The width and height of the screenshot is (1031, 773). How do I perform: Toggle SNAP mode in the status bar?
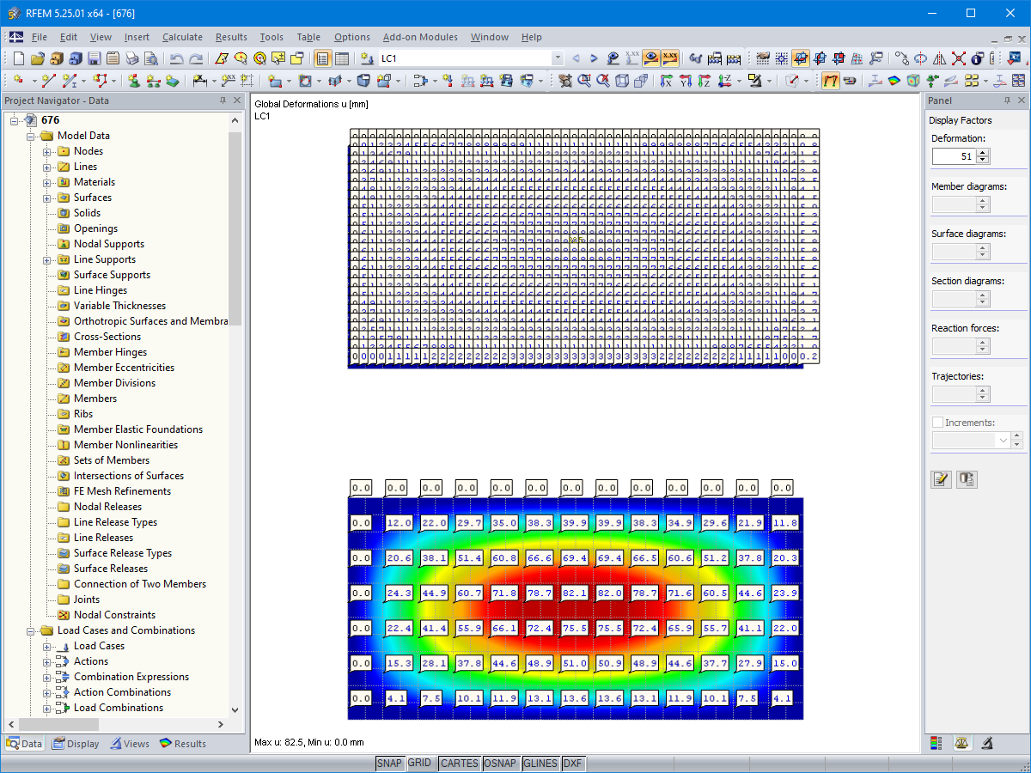pyautogui.click(x=389, y=763)
